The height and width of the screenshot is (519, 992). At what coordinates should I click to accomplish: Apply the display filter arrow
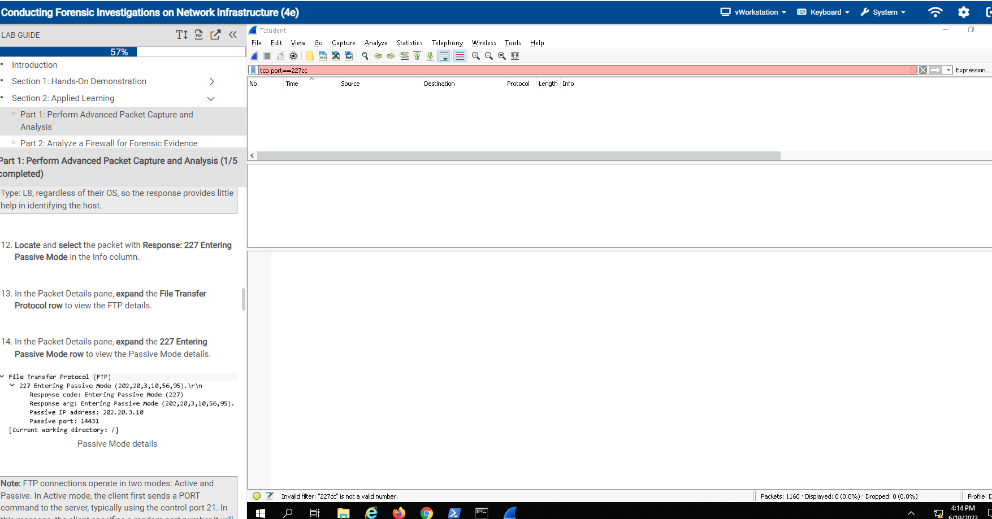pos(936,70)
